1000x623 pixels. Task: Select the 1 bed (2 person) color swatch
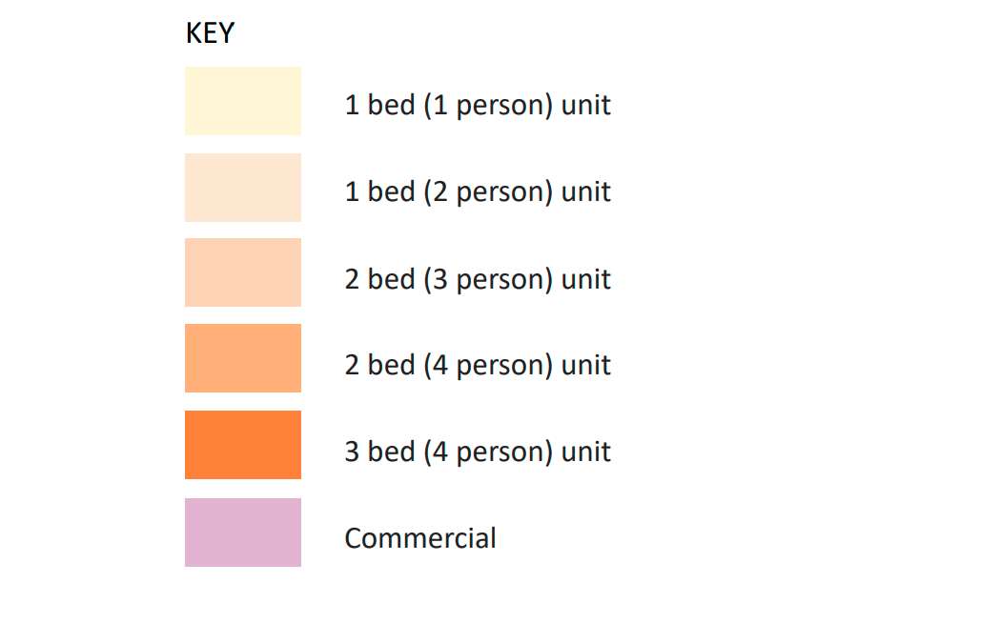point(243,188)
